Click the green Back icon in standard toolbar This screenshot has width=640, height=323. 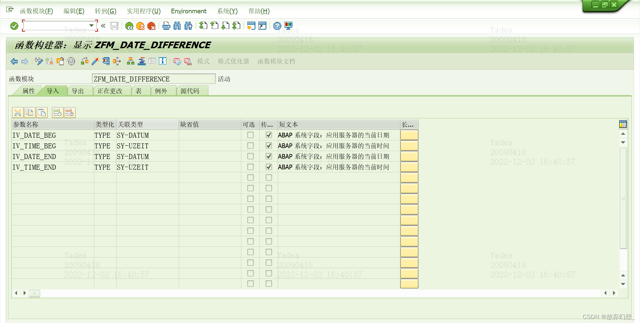pyautogui.click(x=129, y=26)
